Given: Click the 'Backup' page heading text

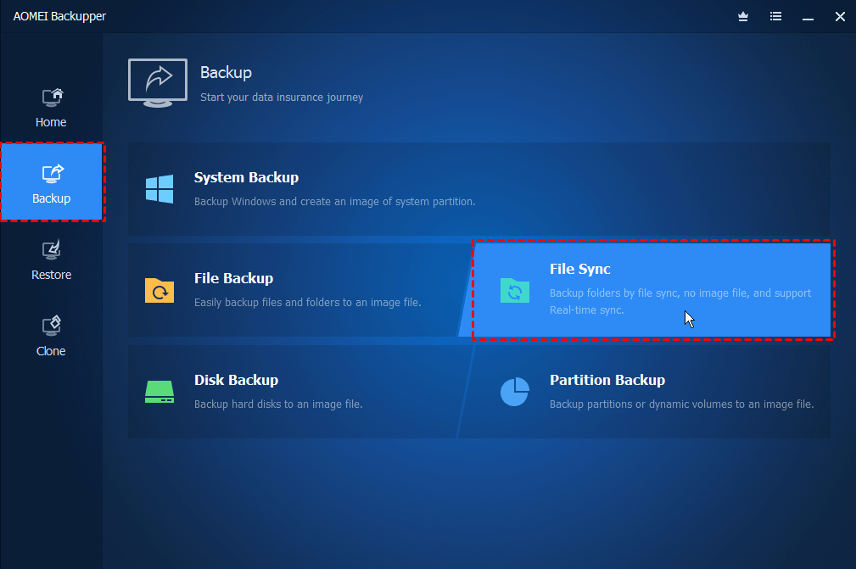Looking at the screenshot, I should coord(226,73).
